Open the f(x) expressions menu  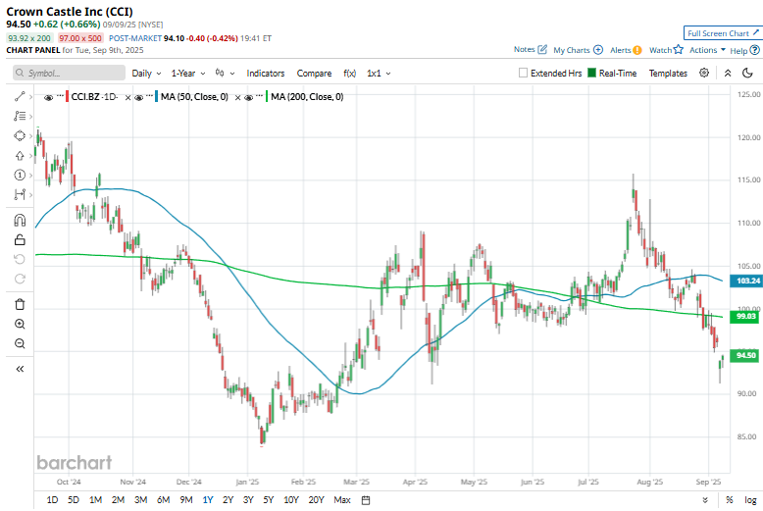(x=349, y=73)
